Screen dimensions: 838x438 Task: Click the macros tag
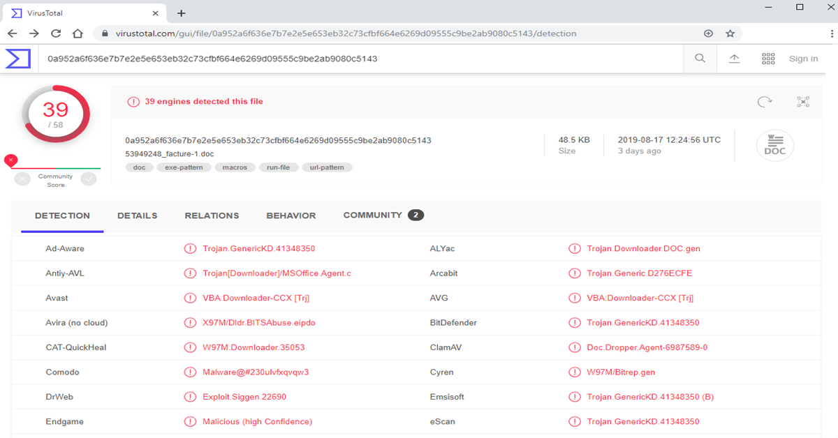(x=234, y=167)
